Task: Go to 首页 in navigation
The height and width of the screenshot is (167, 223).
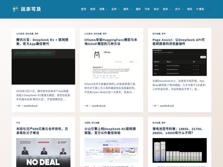Action: point(84,9)
